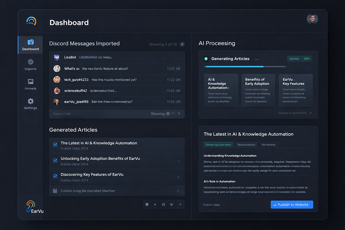Open the user profile avatar
The width and height of the screenshot is (345, 230).
point(312,19)
